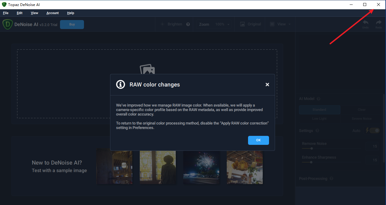386x205 pixels.
Task: Click the Brighten sun icon
Action: (162, 24)
